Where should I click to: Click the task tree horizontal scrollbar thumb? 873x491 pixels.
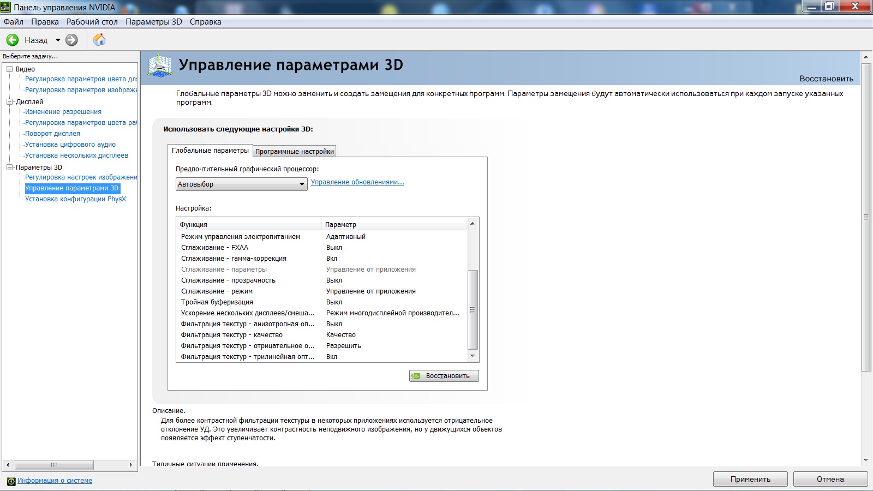pyautogui.click(x=54, y=465)
